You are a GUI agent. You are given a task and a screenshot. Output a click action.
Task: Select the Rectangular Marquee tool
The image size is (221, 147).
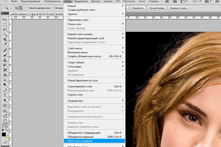coord(5,25)
